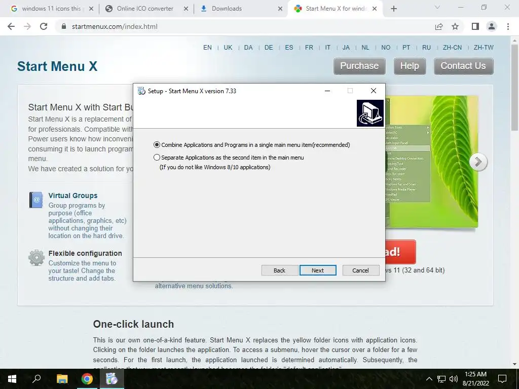519x389 pixels.
Task: Open Chrome from the taskbar
Action: [x=87, y=379]
